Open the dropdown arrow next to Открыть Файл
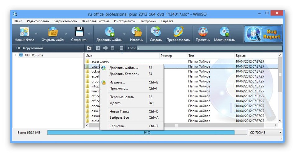The image size is (295, 153). pos(66,34)
